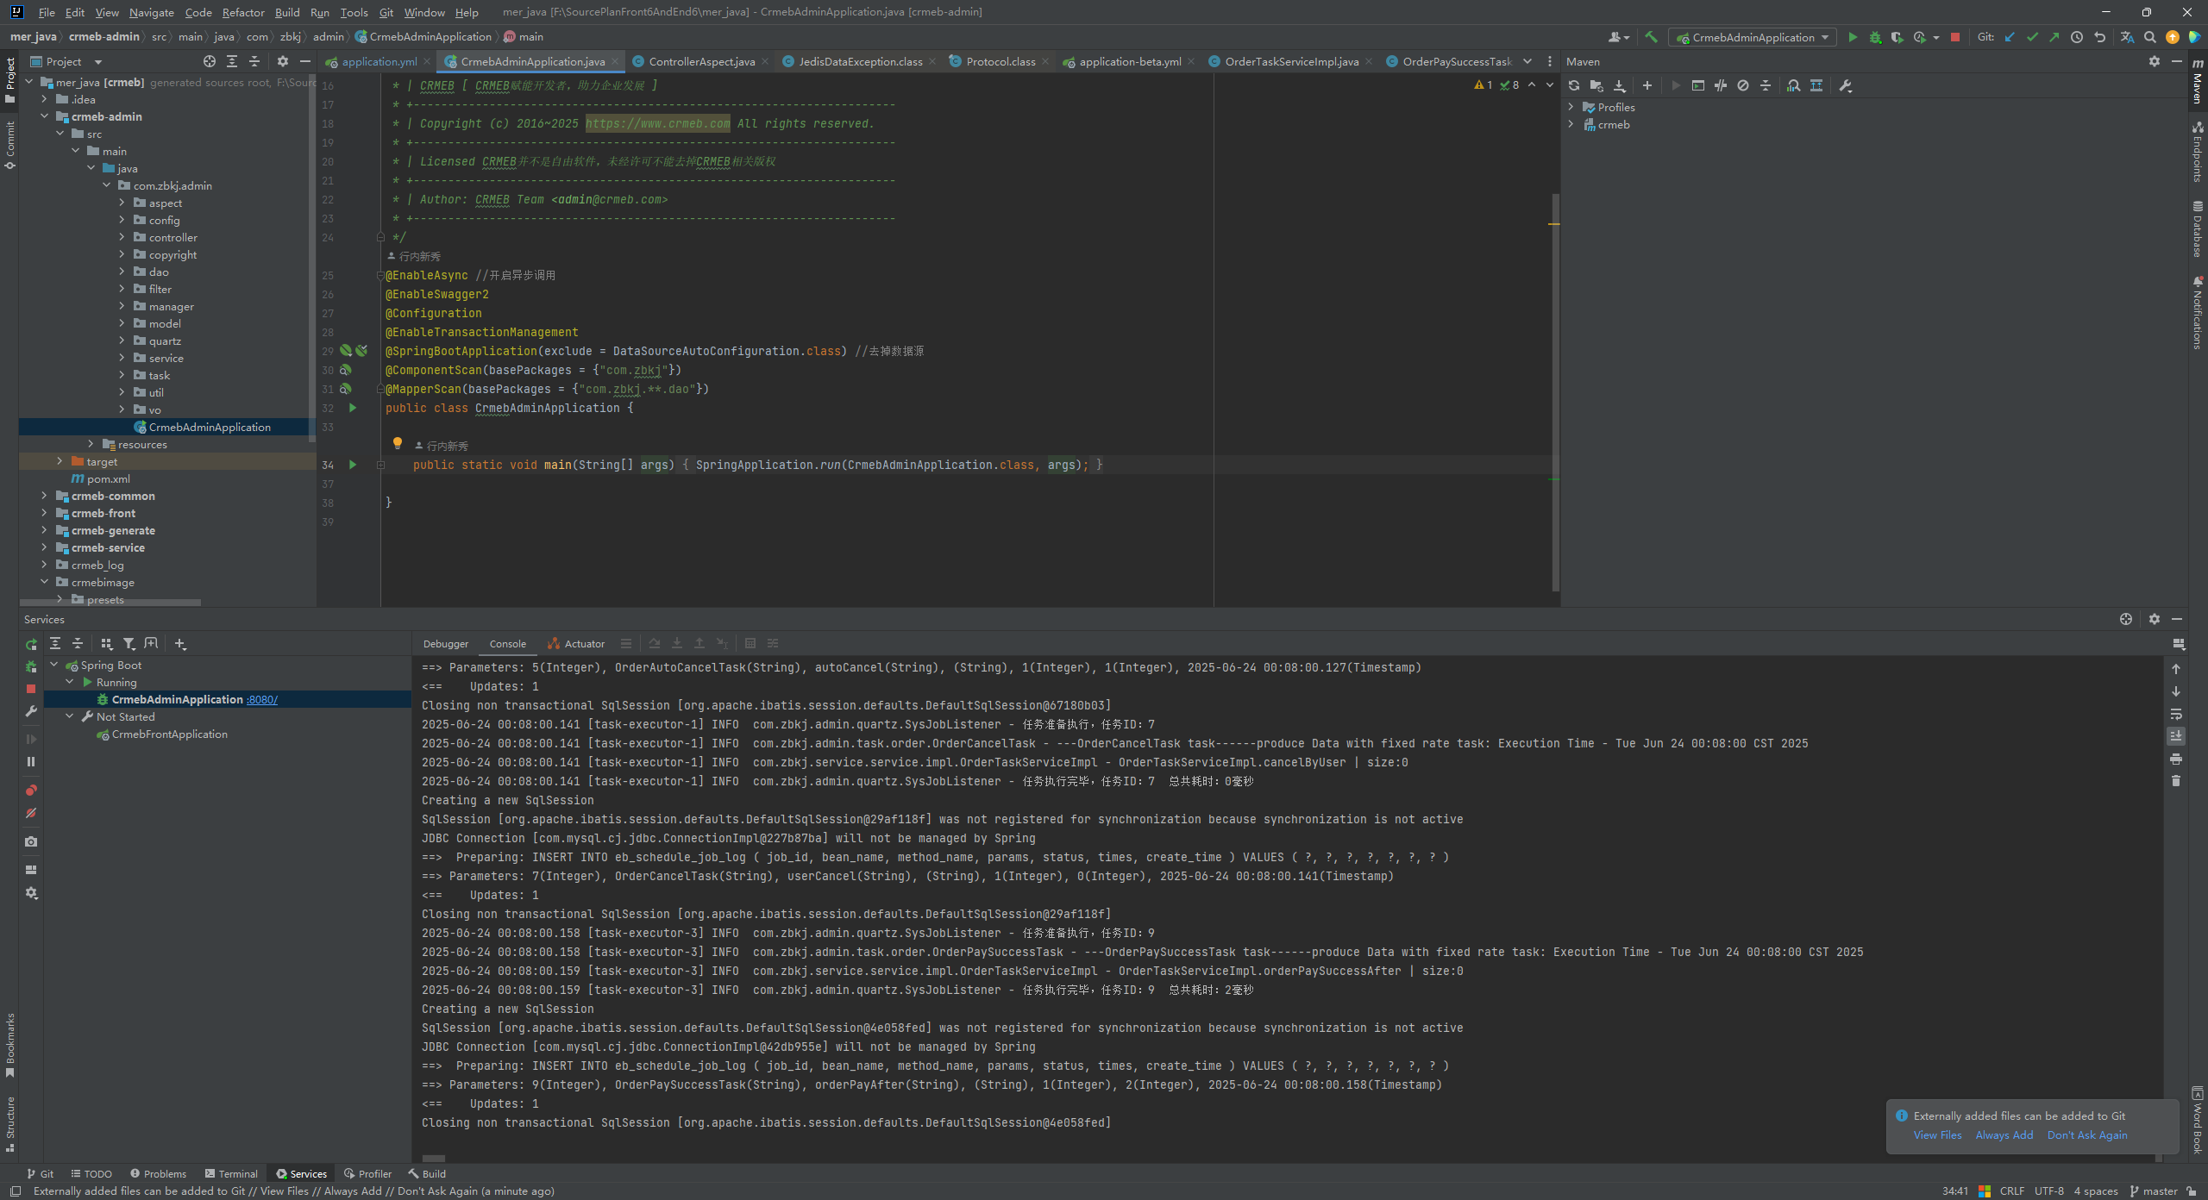
Task: Show Maven dependencies analyzer icon
Action: (x=1793, y=85)
